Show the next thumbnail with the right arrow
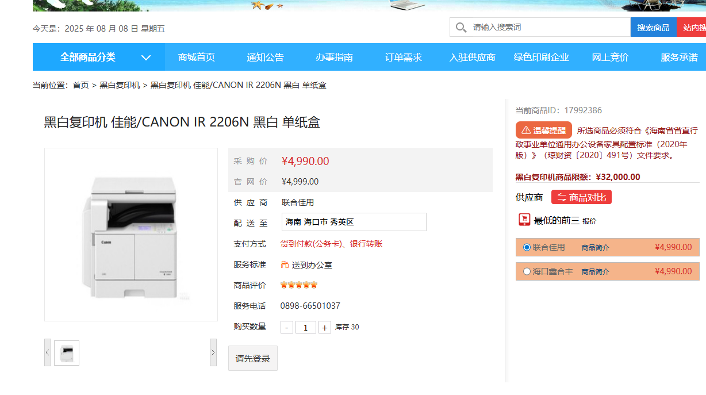Image resolution: width=706 pixels, height=395 pixels. pyautogui.click(x=213, y=352)
